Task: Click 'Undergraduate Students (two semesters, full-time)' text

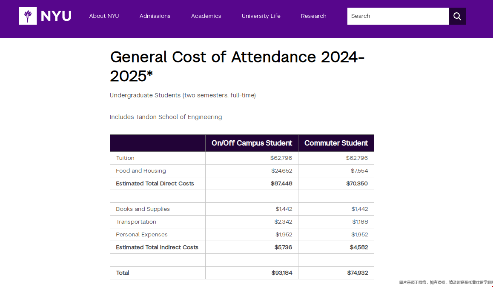Action: [x=183, y=95]
